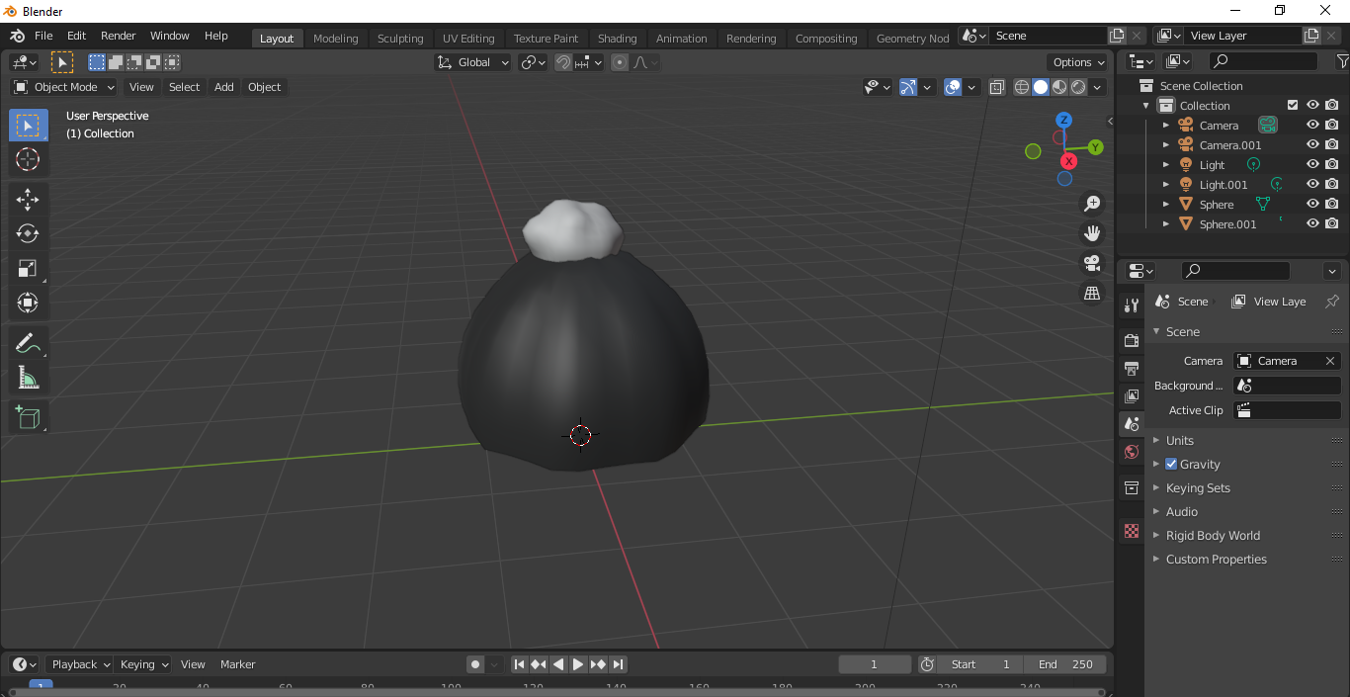
Task: Choose the Add Cube tool
Action: (28, 417)
